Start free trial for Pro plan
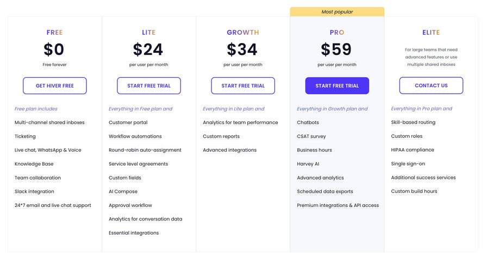This screenshot has width=487, height=257. (x=337, y=85)
